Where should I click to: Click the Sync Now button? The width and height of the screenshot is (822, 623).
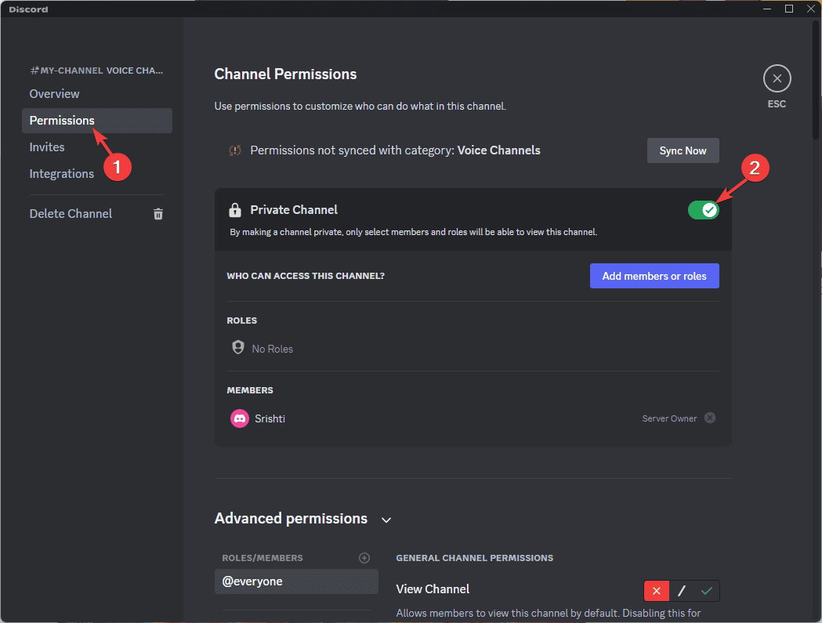pyautogui.click(x=683, y=150)
